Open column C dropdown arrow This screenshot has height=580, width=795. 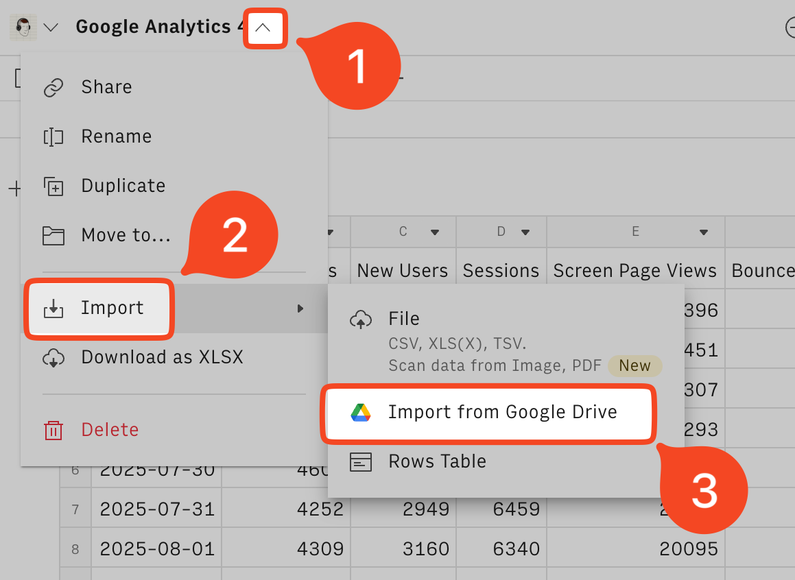pyautogui.click(x=434, y=232)
